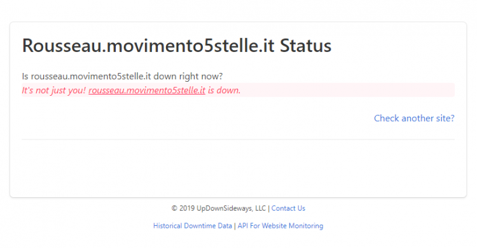477x248 pixels.
Task: Open the Contact Us footer link
Action: (x=288, y=208)
